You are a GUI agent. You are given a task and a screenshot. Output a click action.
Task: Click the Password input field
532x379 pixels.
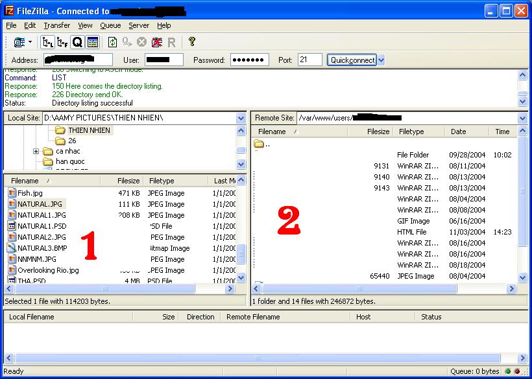[250, 60]
